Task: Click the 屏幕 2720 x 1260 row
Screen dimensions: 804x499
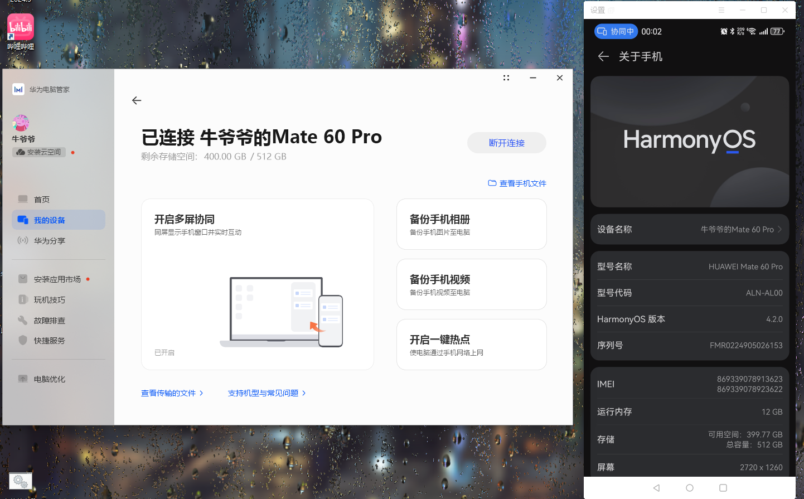Action: (x=690, y=467)
